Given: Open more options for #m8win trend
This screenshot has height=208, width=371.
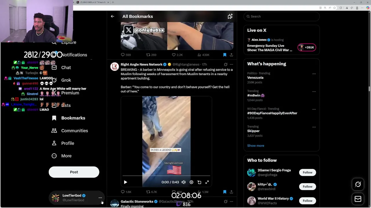Looking at the screenshot, I should coord(314,92).
